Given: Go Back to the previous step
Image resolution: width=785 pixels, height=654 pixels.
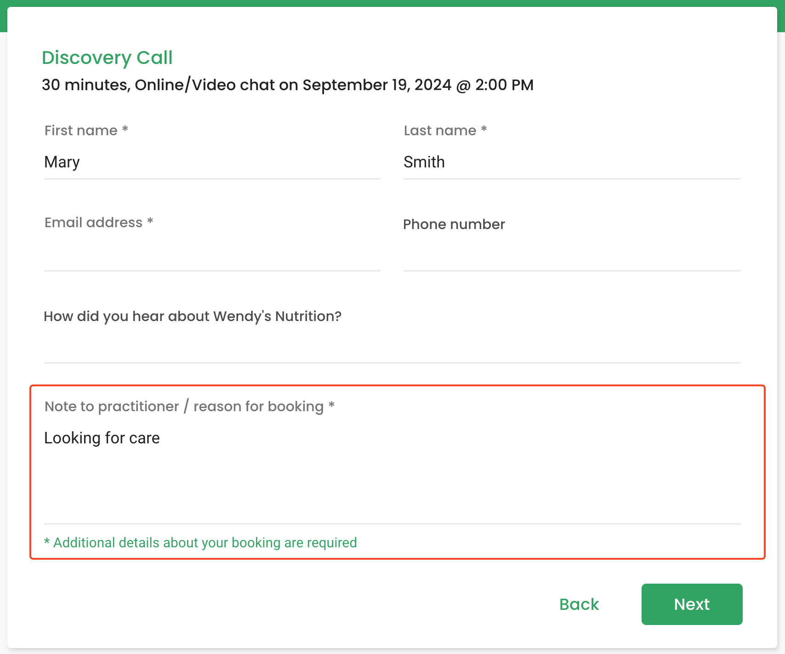Looking at the screenshot, I should tap(579, 604).
